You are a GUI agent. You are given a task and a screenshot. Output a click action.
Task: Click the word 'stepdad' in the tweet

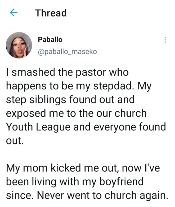[x=114, y=86]
